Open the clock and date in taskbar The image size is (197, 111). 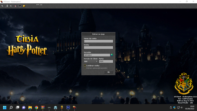[190, 107]
